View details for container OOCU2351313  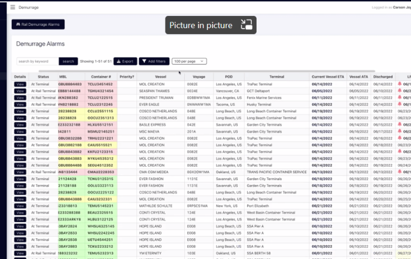(x=20, y=118)
